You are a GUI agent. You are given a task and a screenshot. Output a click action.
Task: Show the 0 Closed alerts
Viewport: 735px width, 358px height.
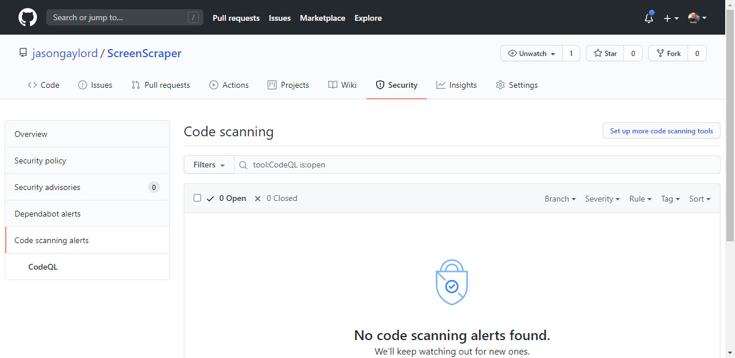tap(276, 198)
